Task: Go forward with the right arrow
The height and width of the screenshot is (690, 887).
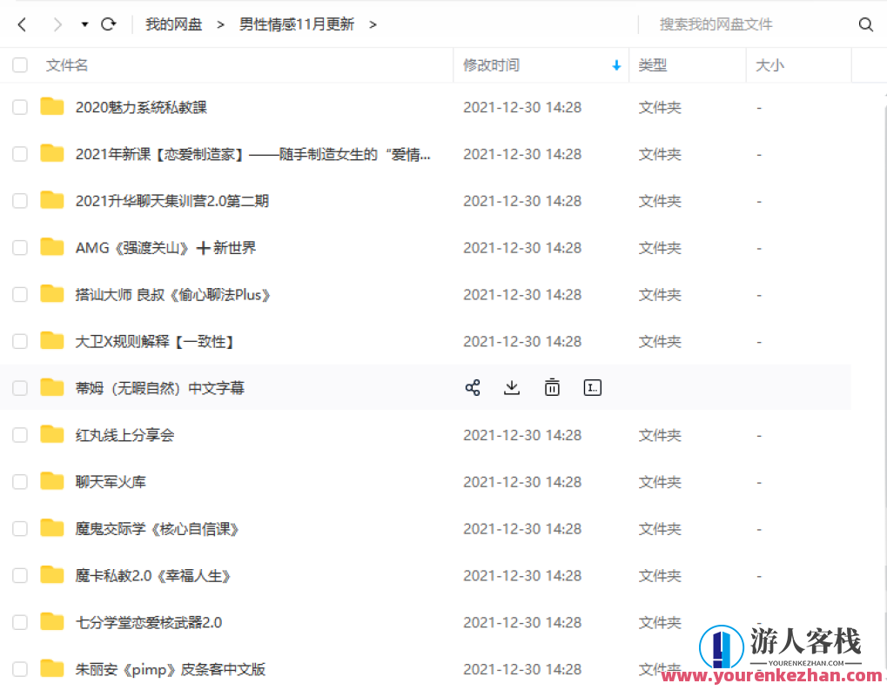Action: click(57, 24)
